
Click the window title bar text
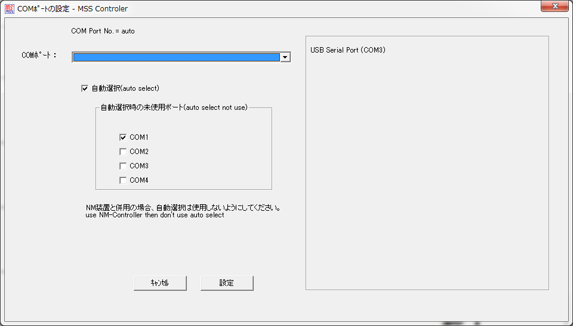point(72,9)
